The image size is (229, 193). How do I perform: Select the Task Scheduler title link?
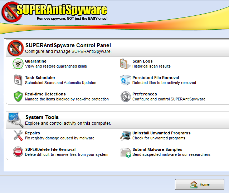tap(40, 78)
